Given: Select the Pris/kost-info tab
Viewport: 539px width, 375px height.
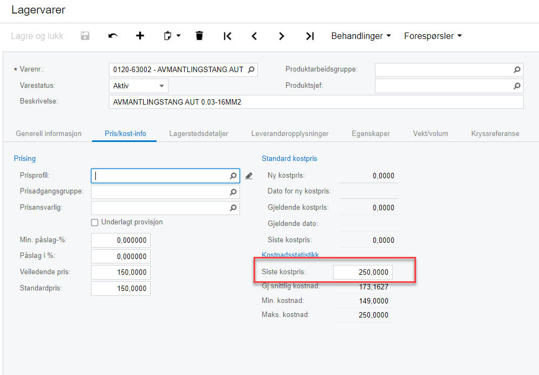Looking at the screenshot, I should (125, 134).
